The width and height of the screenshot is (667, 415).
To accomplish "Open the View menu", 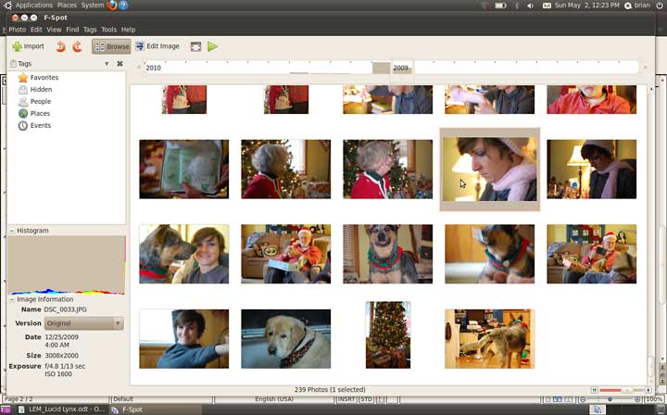I will (x=54, y=30).
